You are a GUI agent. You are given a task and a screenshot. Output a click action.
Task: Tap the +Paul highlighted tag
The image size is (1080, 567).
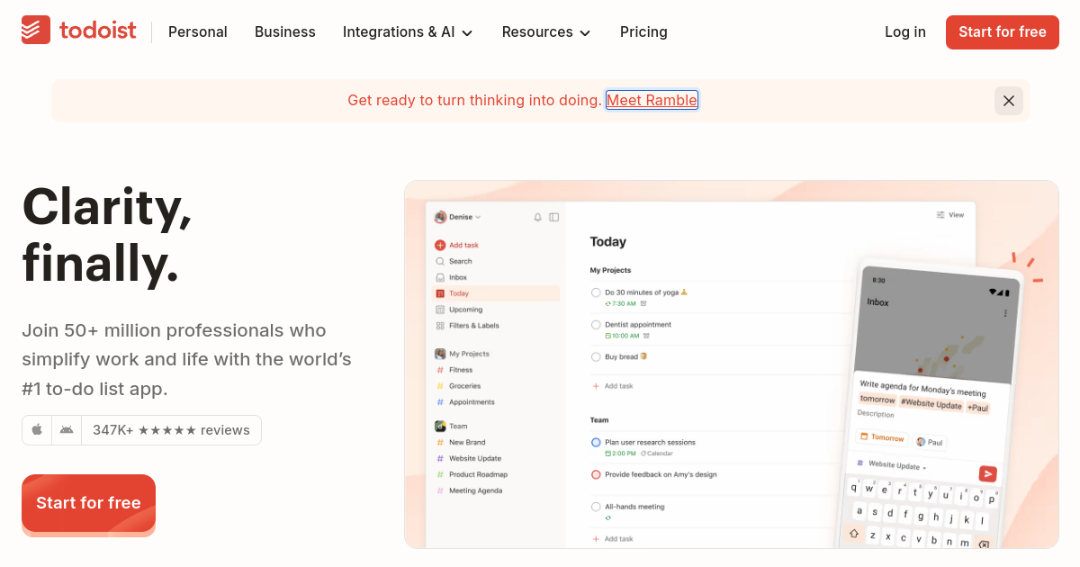pyautogui.click(x=978, y=408)
